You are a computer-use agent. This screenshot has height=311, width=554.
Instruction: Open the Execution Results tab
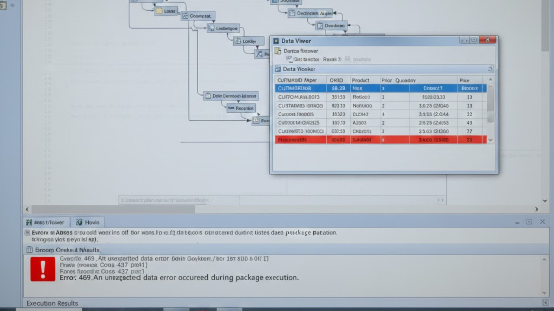(52, 303)
